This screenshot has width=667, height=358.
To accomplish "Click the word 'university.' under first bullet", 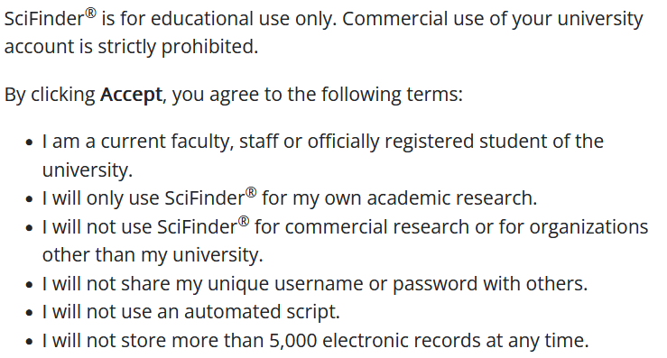I will click(88, 170).
